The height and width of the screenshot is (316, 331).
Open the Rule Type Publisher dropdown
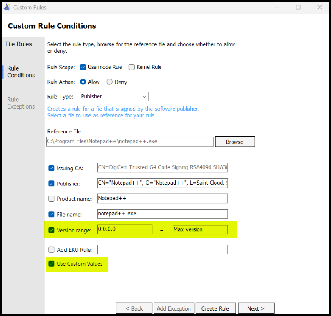[x=114, y=96]
